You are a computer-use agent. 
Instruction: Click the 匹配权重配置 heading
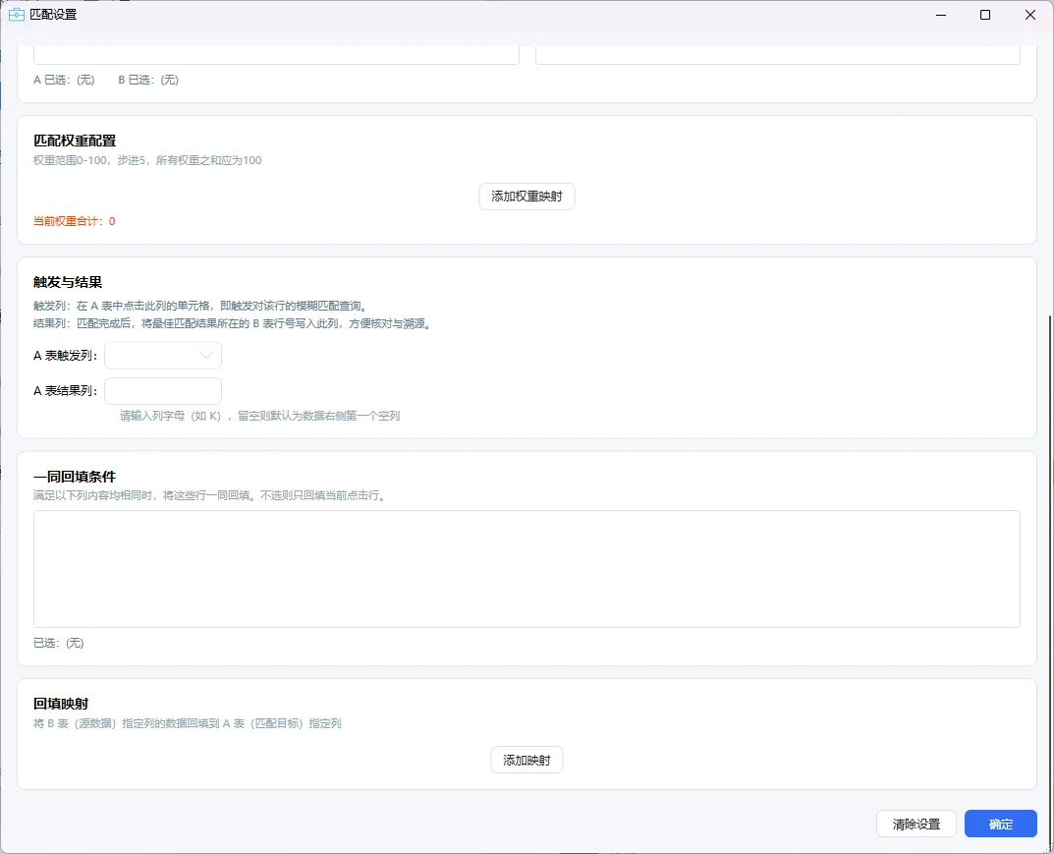[75, 141]
